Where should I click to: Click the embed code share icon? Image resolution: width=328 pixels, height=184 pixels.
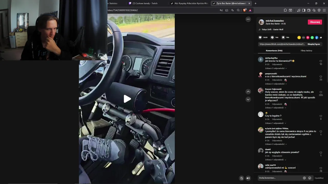[303, 38]
